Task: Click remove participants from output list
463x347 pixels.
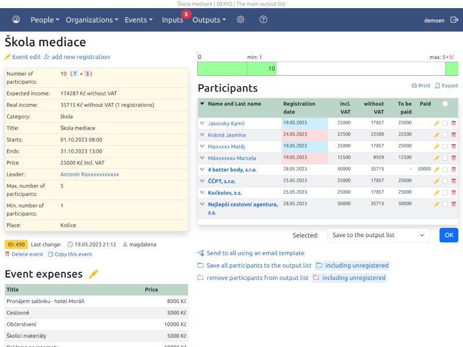Action: [253, 278]
